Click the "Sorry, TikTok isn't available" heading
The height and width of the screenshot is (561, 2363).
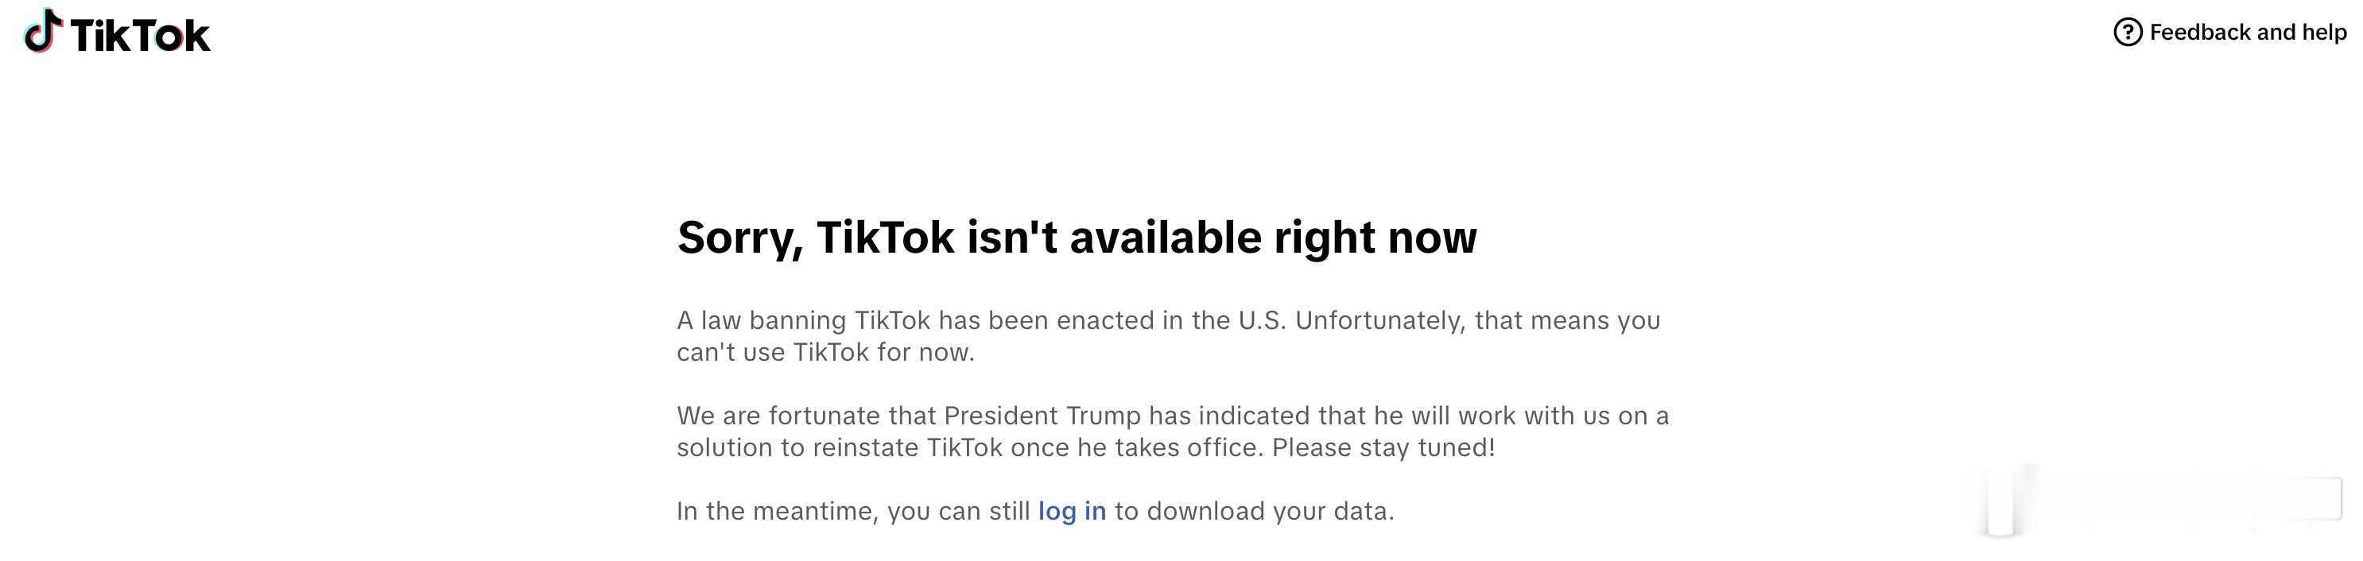coord(1077,238)
